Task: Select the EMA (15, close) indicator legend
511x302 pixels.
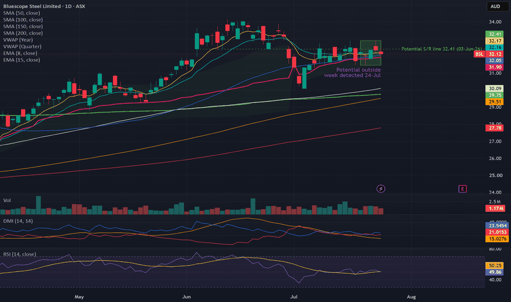Action: point(21,60)
